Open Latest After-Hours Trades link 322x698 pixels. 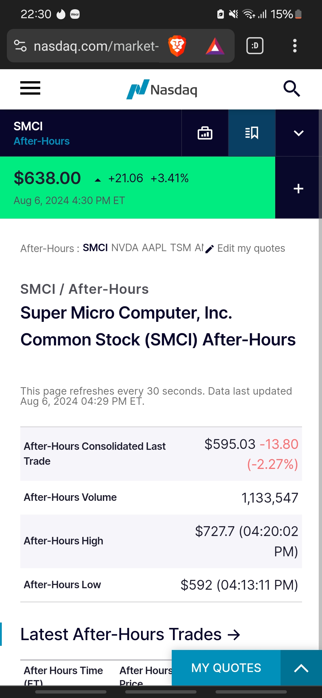130,634
